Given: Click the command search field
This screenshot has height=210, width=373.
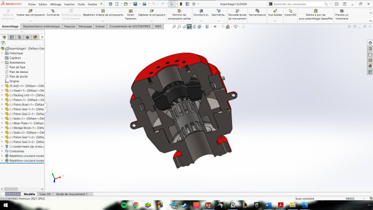Looking at the screenshot, I should click(x=298, y=4).
